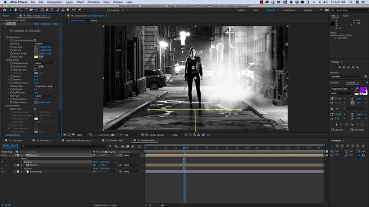Click Licensing in the Effect Controls Shadow header
The height and width of the screenshot is (207, 369).
click(46, 24)
